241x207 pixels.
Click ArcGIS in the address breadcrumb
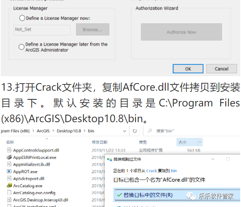pos(43,131)
